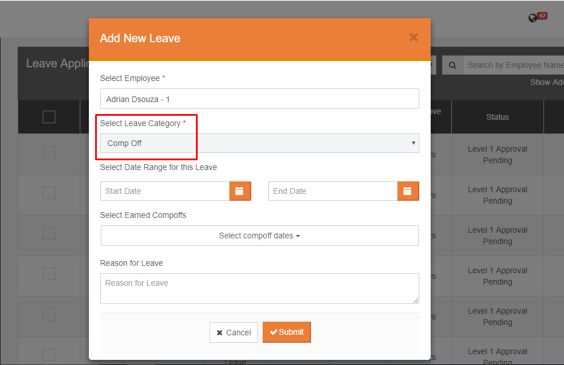The image size is (564, 365).
Task: Submit the new leave form
Action: click(287, 332)
